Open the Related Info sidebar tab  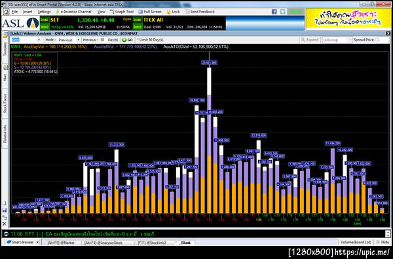point(5,134)
